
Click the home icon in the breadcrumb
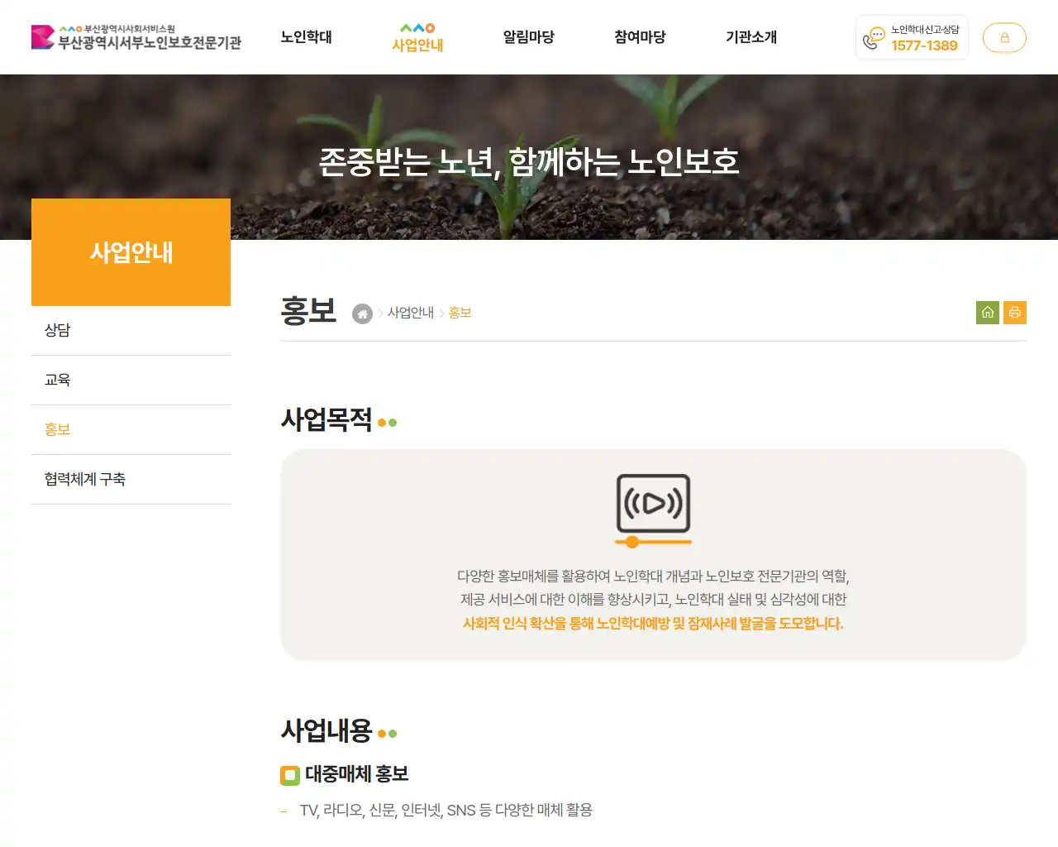tap(362, 313)
